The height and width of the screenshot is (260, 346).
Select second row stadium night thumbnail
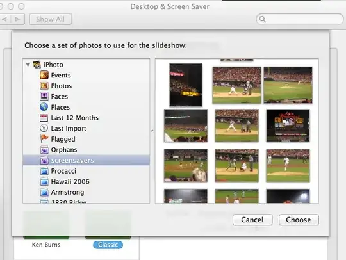(186, 126)
